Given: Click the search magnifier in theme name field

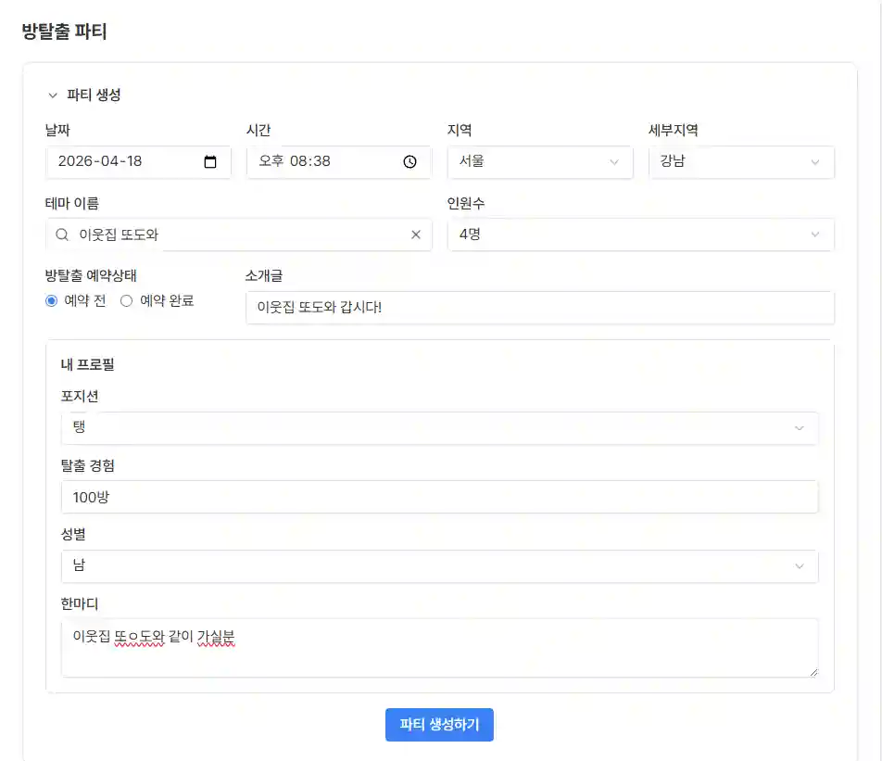Looking at the screenshot, I should tap(62, 235).
